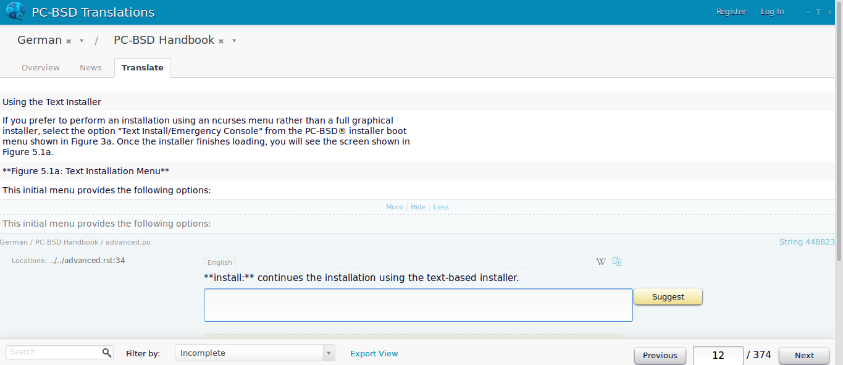Open the Log In link
The image size is (843, 365).
[x=773, y=12]
